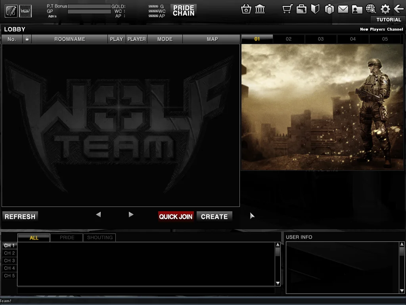
Task: Open the auction basket icon
Action: (246, 9)
